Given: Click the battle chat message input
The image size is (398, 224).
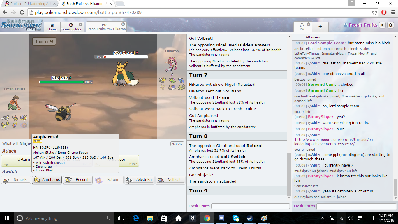Looking at the screenshot, I should 250,206.
